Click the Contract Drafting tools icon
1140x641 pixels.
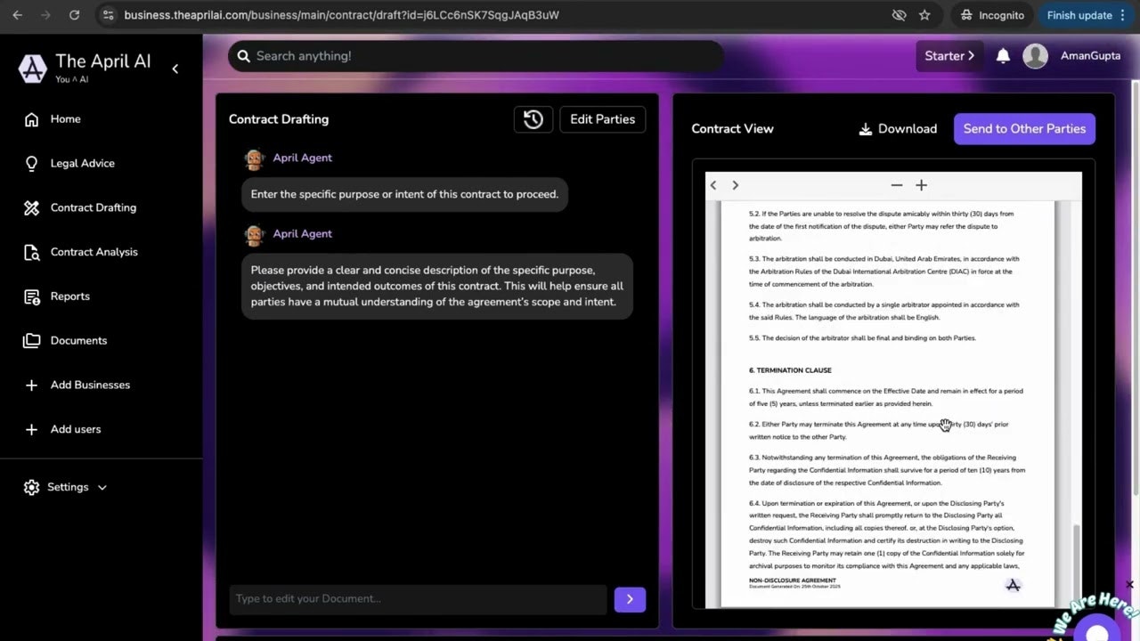click(32, 207)
